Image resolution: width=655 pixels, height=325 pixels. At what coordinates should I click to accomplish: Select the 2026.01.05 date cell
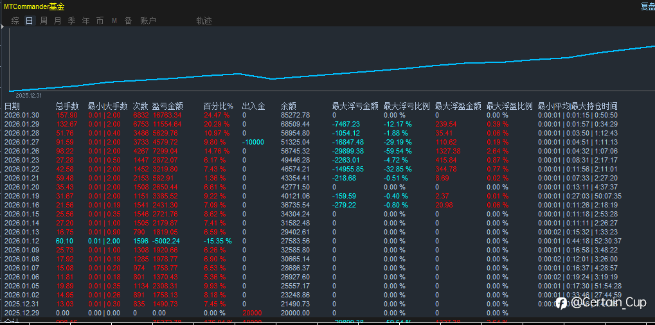click(21, 286)
